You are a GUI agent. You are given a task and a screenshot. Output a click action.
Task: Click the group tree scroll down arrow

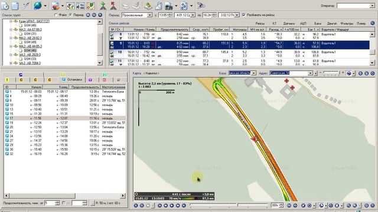coord(100,63)
